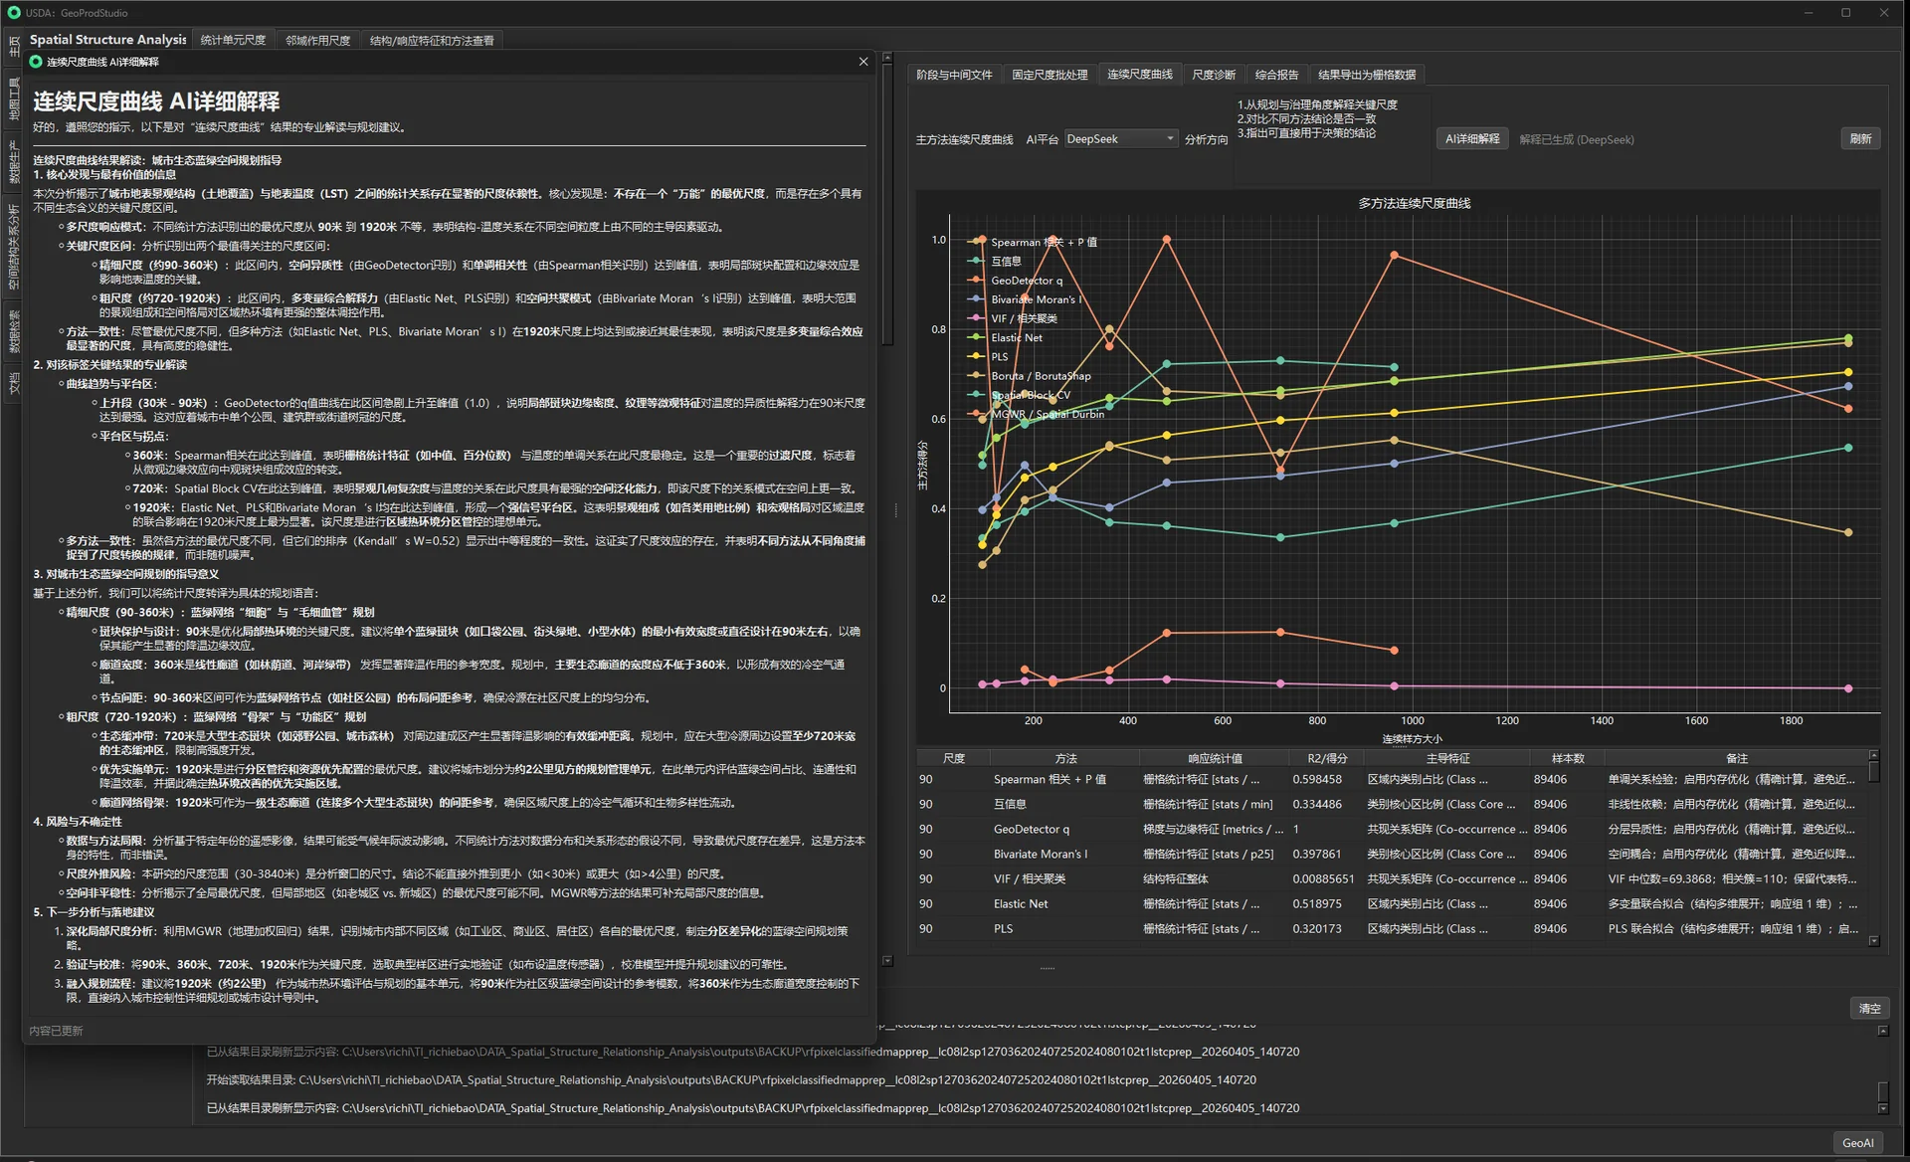
Task: Switch to 空间结构关系分析 side tab
Action: [14, 246]
